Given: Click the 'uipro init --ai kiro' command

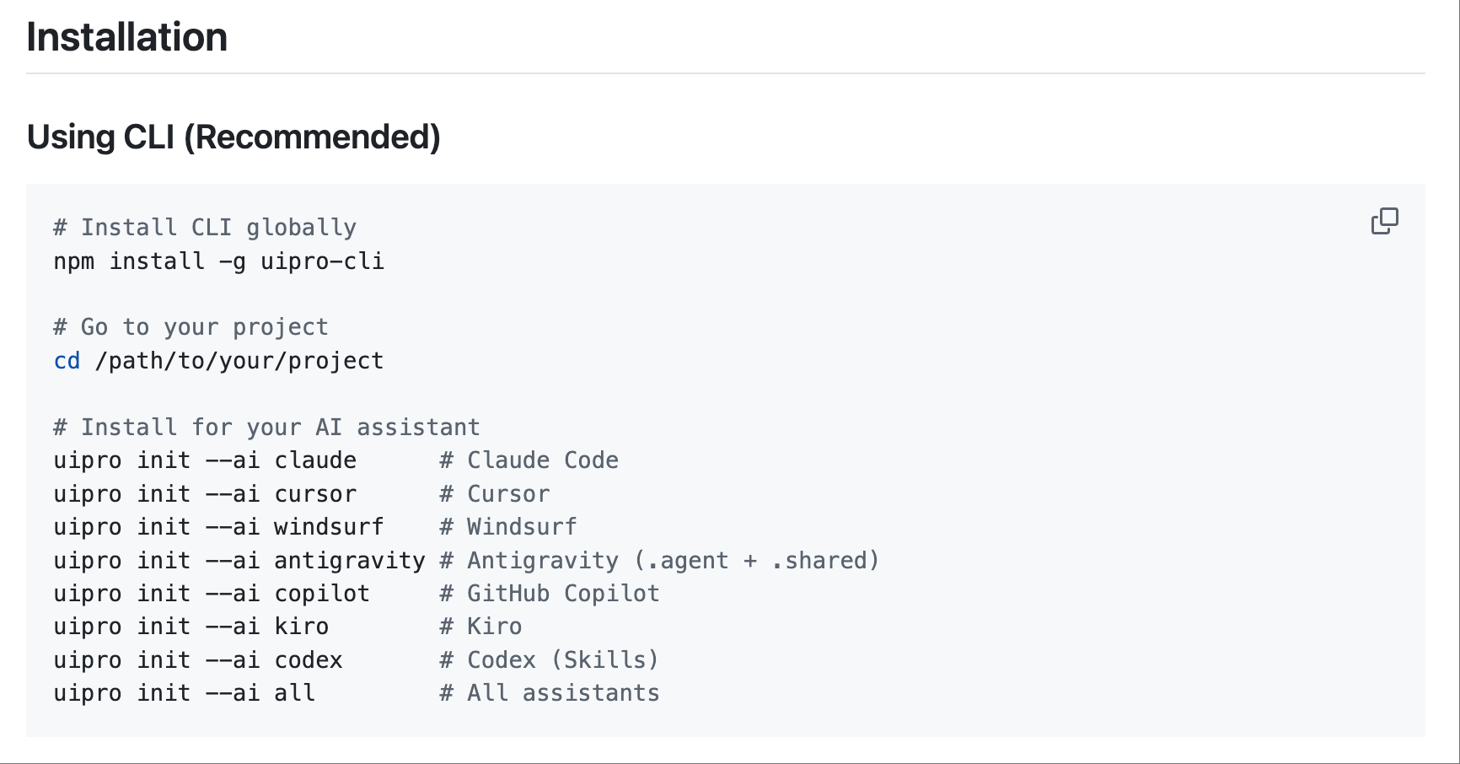Looking at the screenshot, I should (191, 627).
